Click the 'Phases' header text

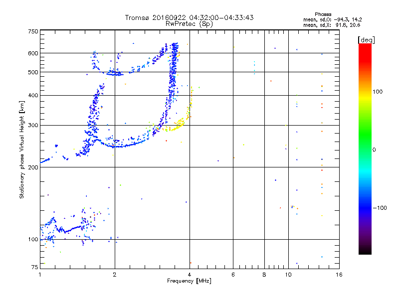click(323, 14)
